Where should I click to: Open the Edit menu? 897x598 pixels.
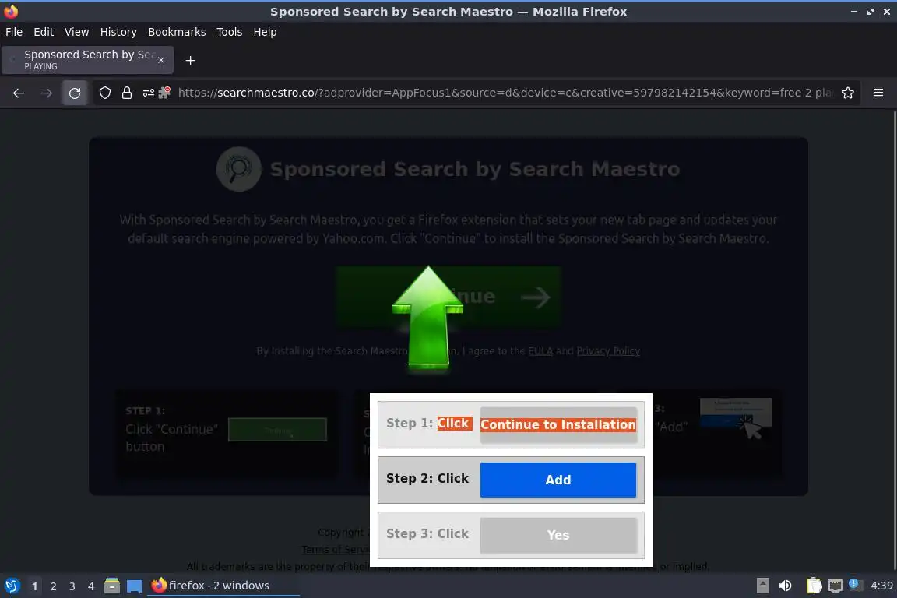[x=44, y=32]
